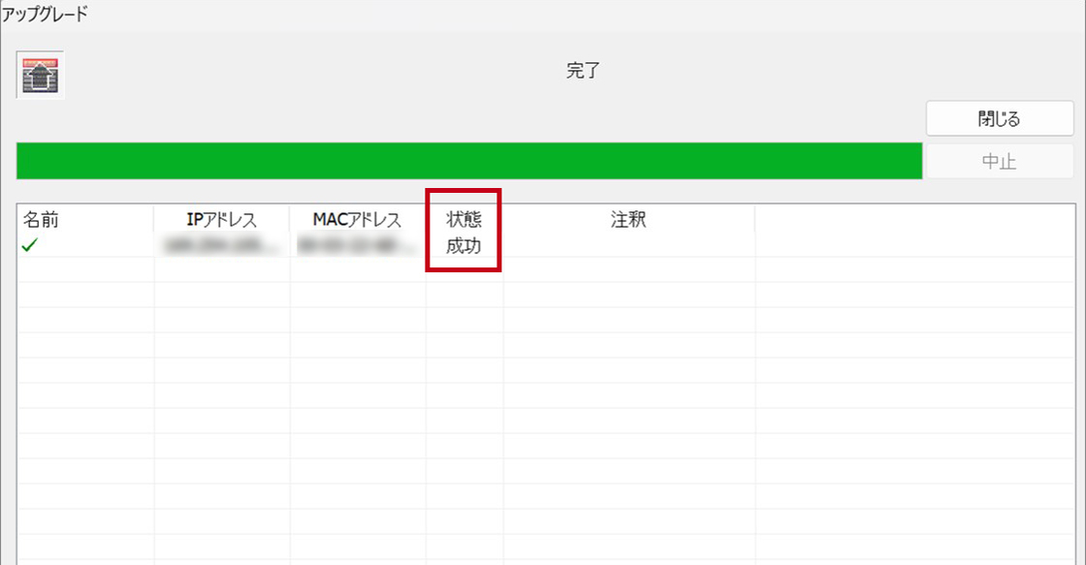Sort by the 名前 column header
Screen dimensions: 1086x565
point(84,219)
